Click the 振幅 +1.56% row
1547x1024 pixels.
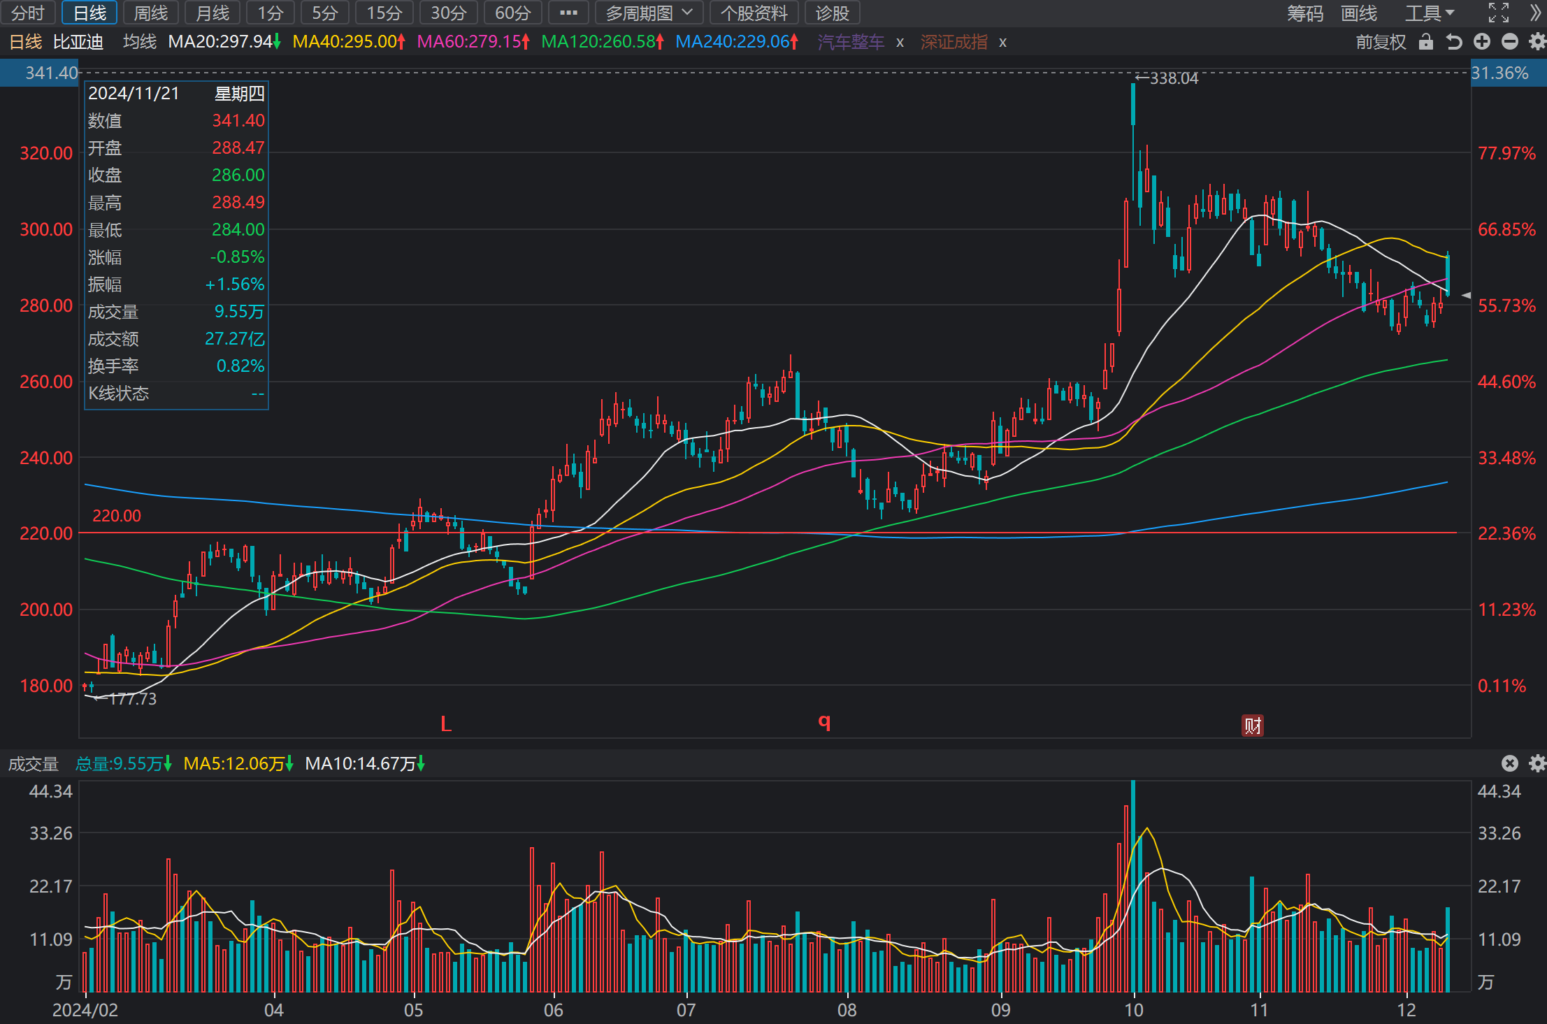[176, 284]
